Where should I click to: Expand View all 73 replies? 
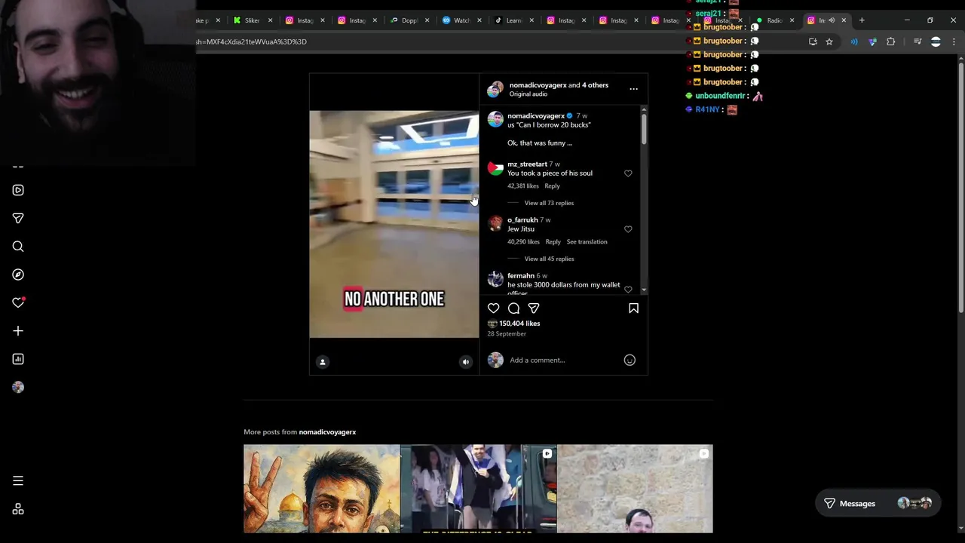click(549, 203)
